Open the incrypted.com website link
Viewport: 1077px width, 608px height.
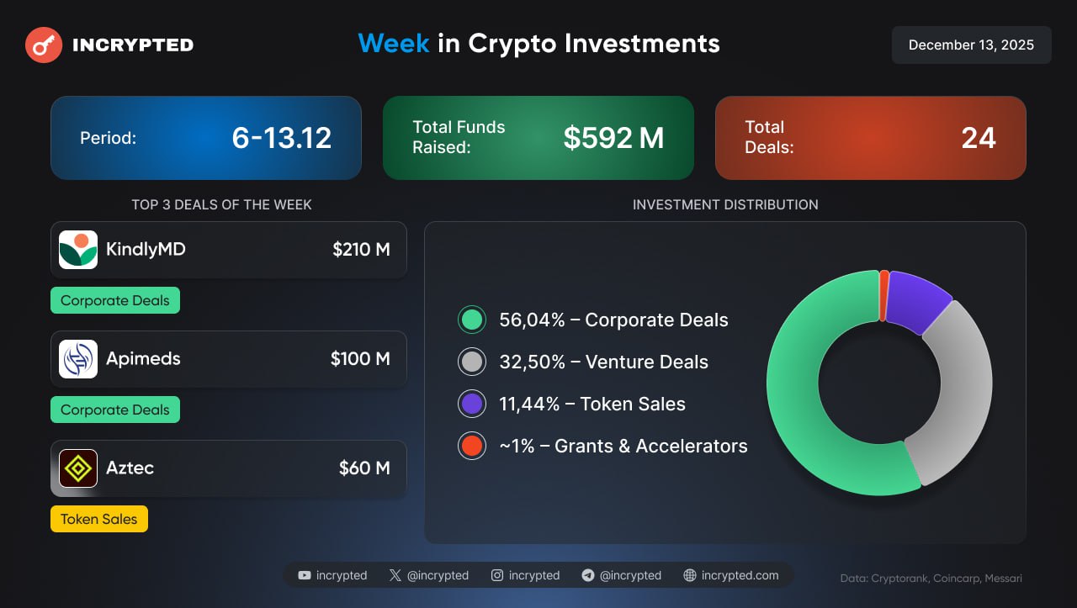(x=740, y=575)
